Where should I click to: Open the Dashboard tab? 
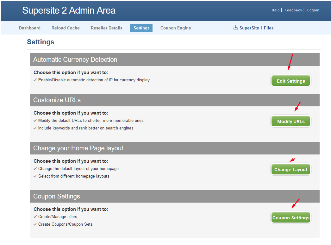point(29,28)
